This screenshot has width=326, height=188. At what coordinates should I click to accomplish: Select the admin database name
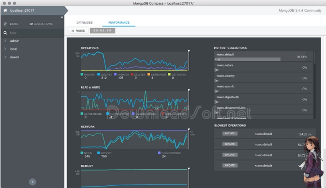pos(15,41)
